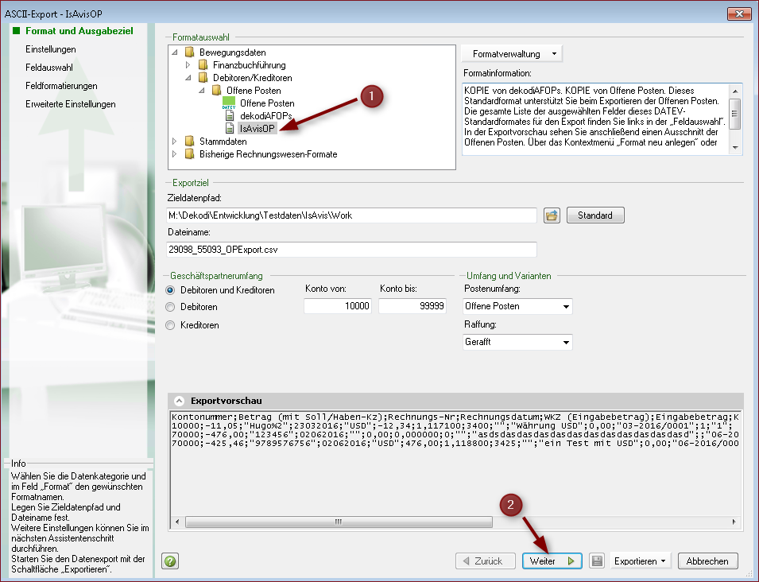Select the Debitoren und Kreditoren radio button
759x582 pixels.
click(170, 290)
